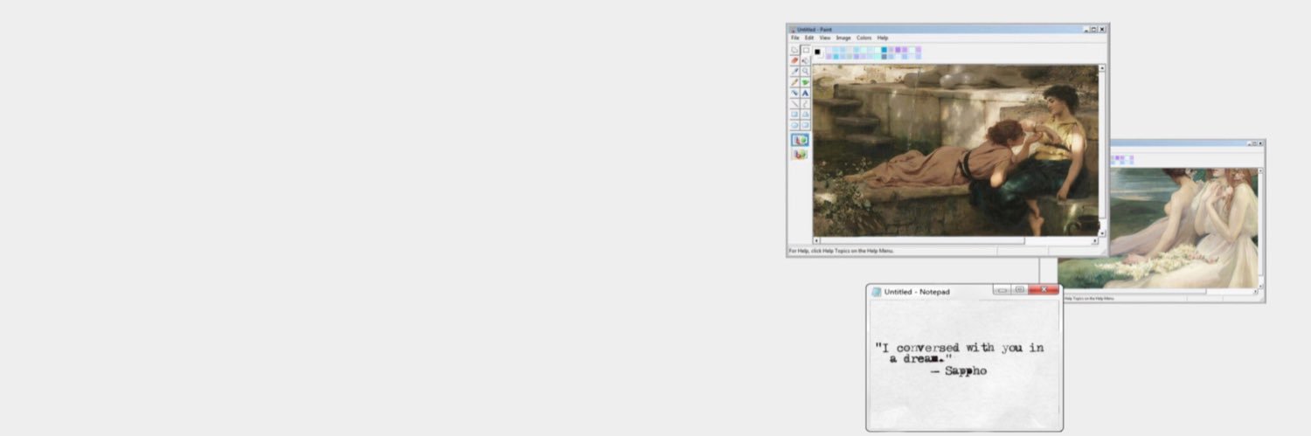Click the "Untitled - Paint" title bar text
The width and height of the screenshot is (1311, 436).
tap(814, 30)
